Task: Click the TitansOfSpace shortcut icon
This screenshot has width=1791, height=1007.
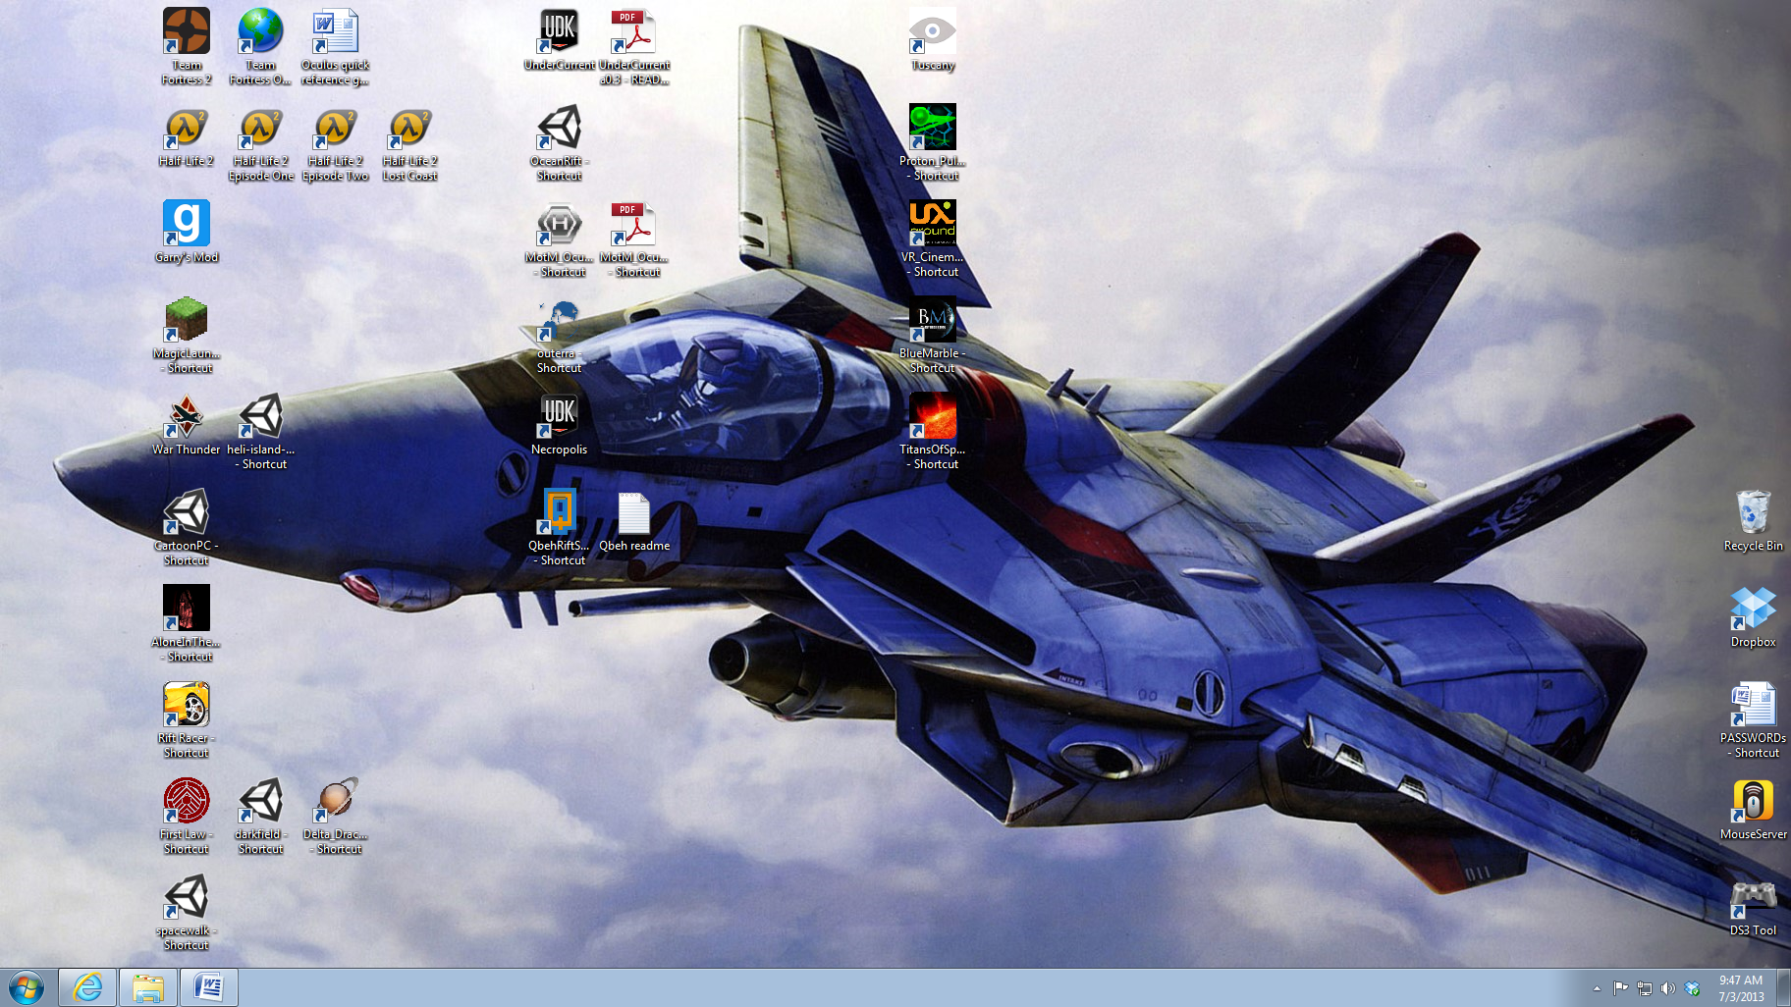Action: click(932, 417)
